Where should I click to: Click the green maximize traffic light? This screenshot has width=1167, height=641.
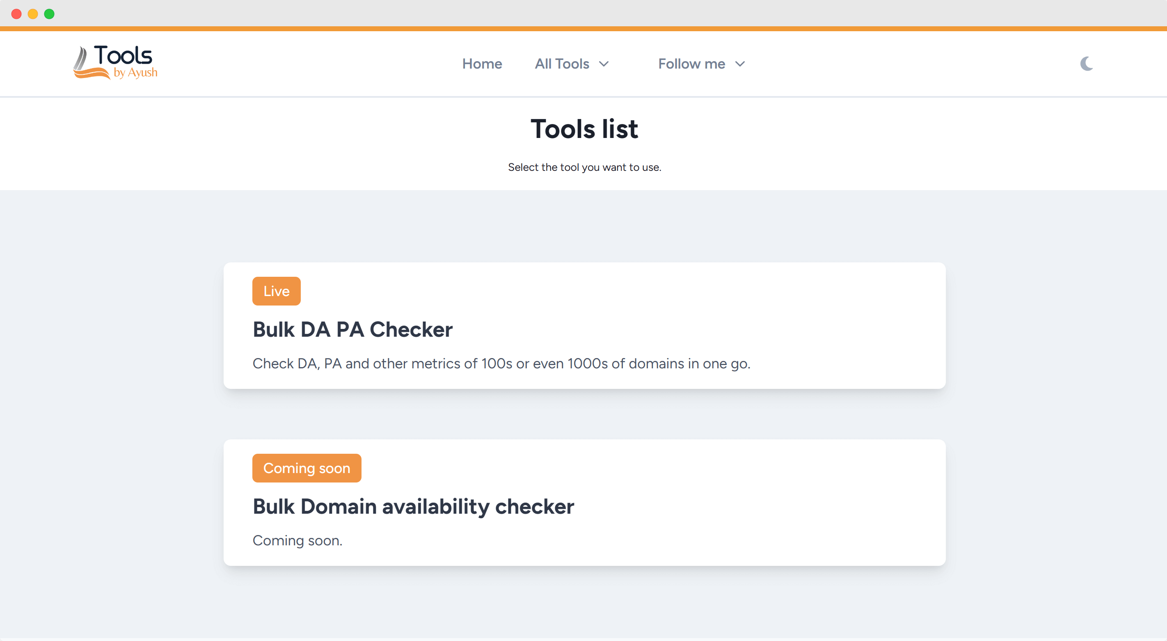click(49, 14)
